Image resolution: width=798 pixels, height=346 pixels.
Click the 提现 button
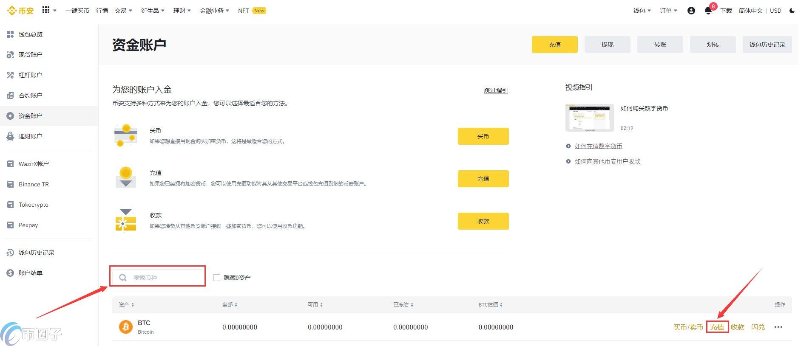click(608, 45)
